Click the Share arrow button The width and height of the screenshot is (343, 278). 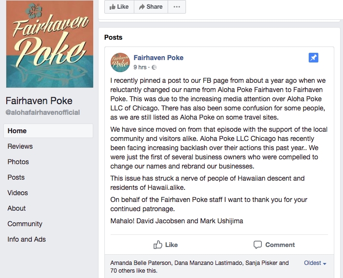pyautogui.click(x=151, y=7)
